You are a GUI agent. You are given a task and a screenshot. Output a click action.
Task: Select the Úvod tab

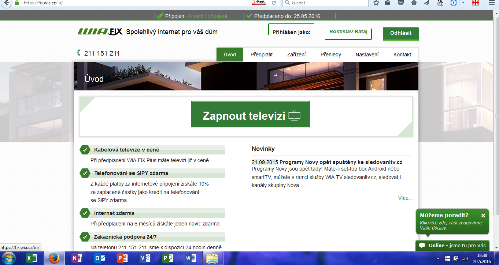pos(230,55)
